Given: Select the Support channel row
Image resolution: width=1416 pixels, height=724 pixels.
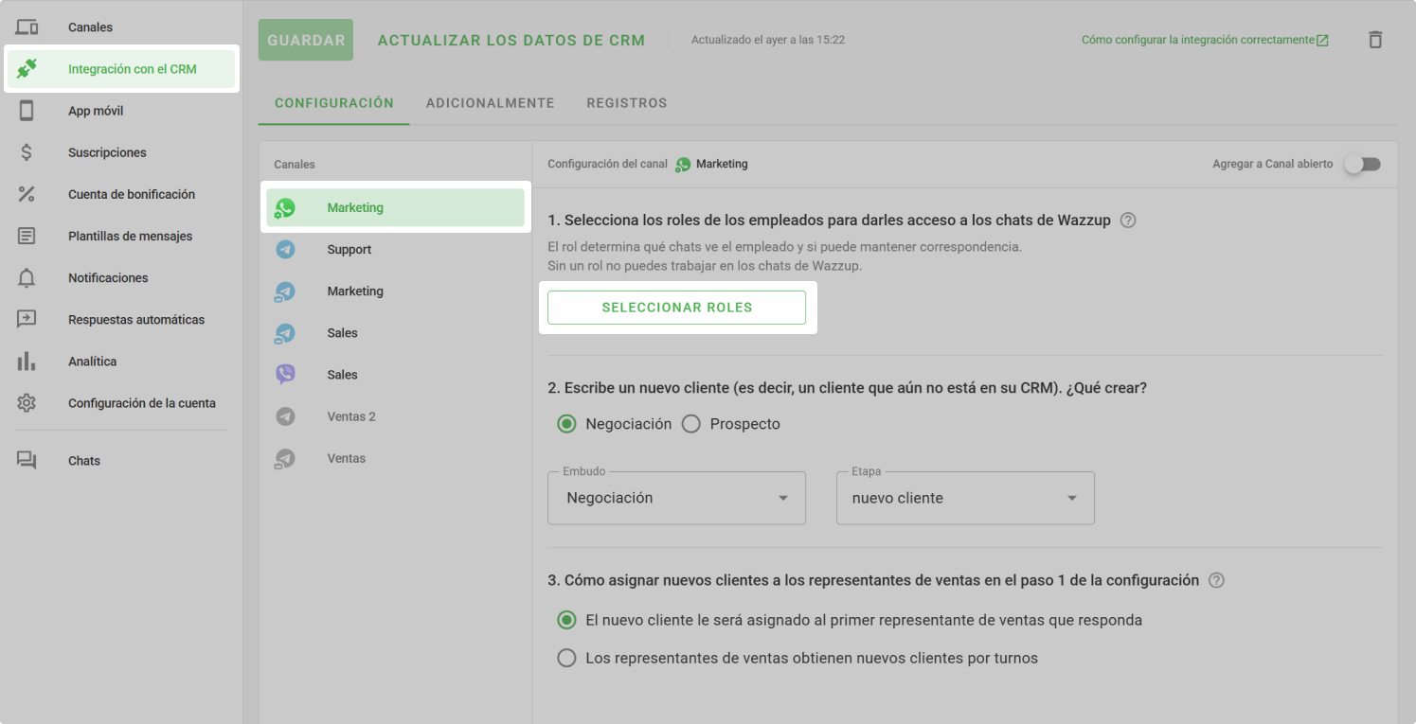Looking at the screenshot, I should (x=395, y=250).
